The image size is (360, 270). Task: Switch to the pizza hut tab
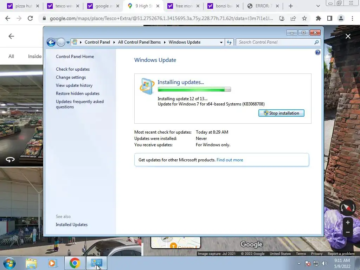23,6
